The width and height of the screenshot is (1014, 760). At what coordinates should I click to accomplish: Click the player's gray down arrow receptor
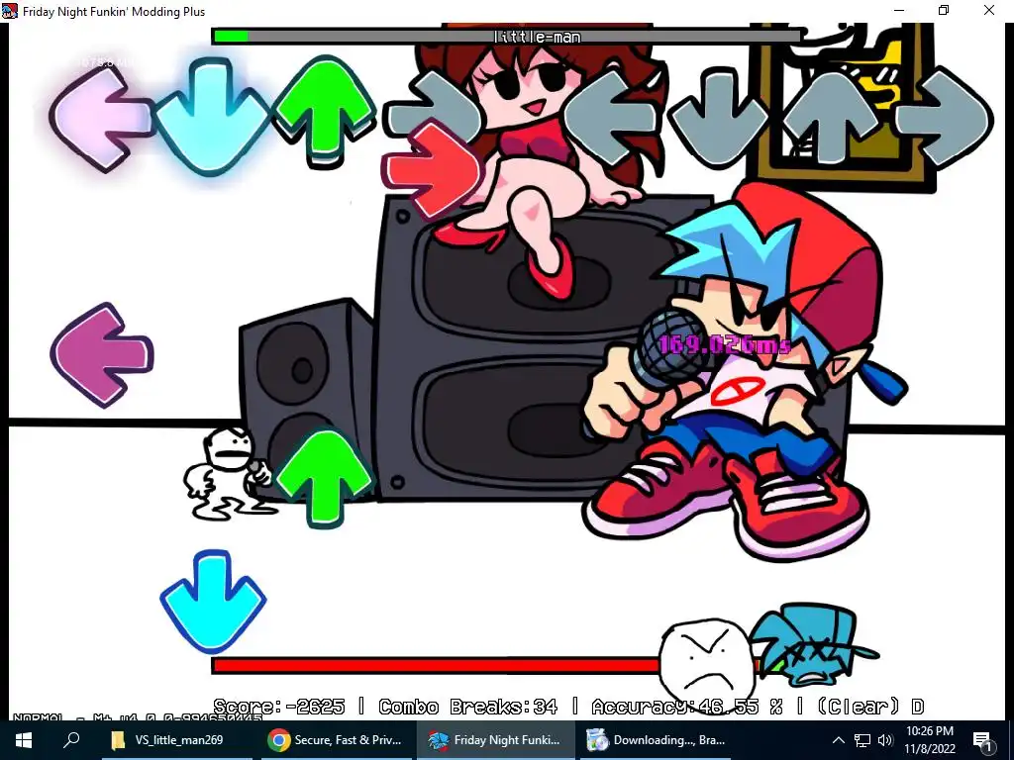pos(719,118)
